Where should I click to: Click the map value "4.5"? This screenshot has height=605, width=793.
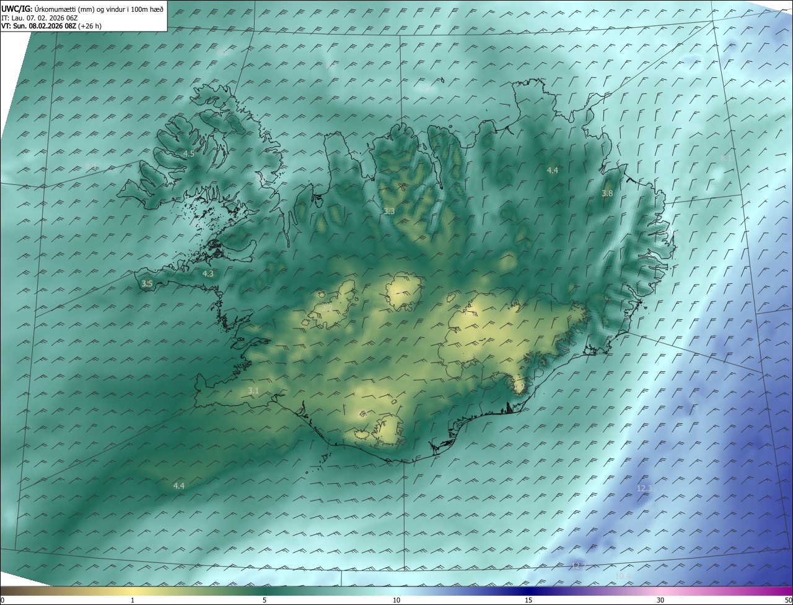(x=189, y=153)
